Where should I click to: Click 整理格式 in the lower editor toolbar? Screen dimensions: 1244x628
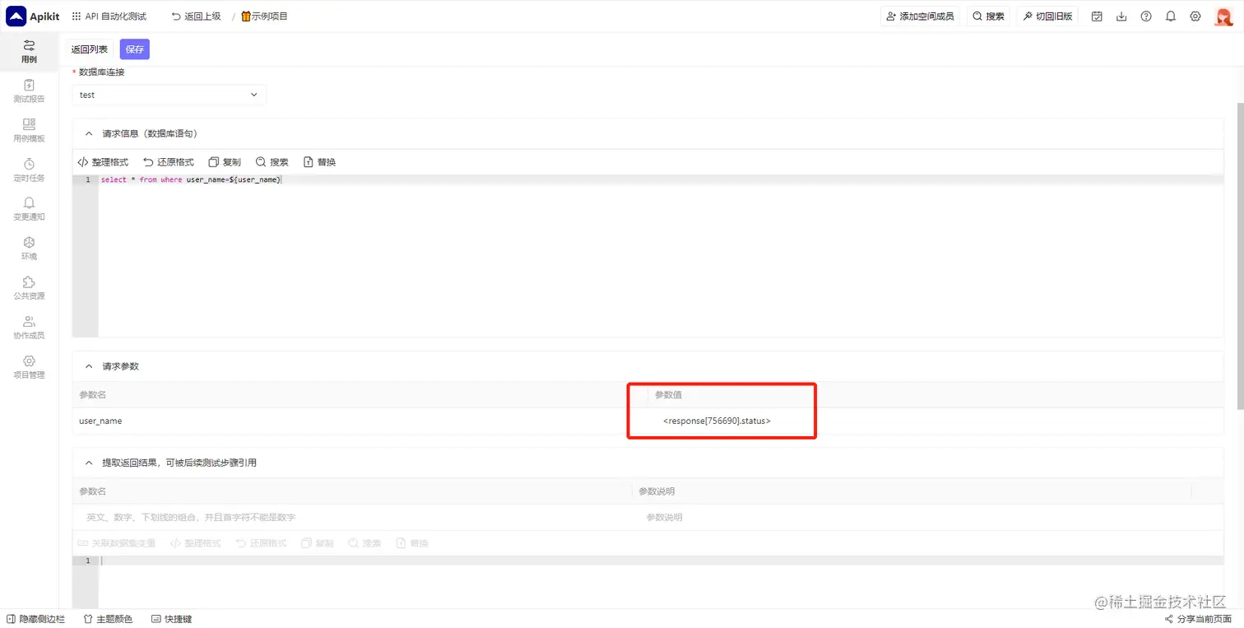coord(196,543)
